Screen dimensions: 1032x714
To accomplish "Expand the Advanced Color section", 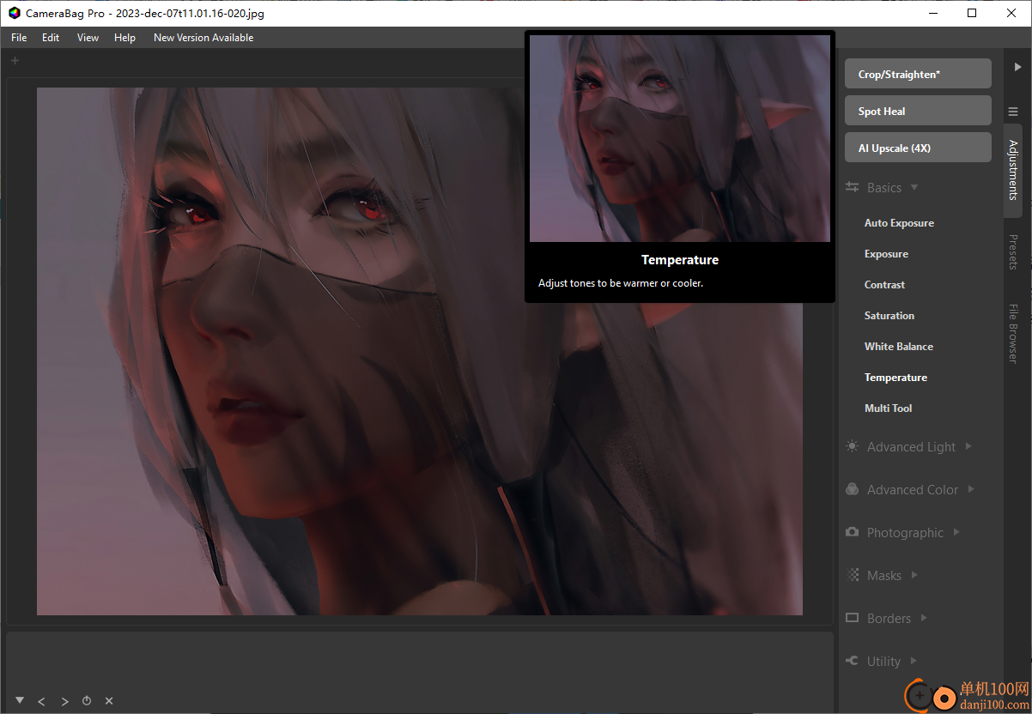I will tap(971, 489).
